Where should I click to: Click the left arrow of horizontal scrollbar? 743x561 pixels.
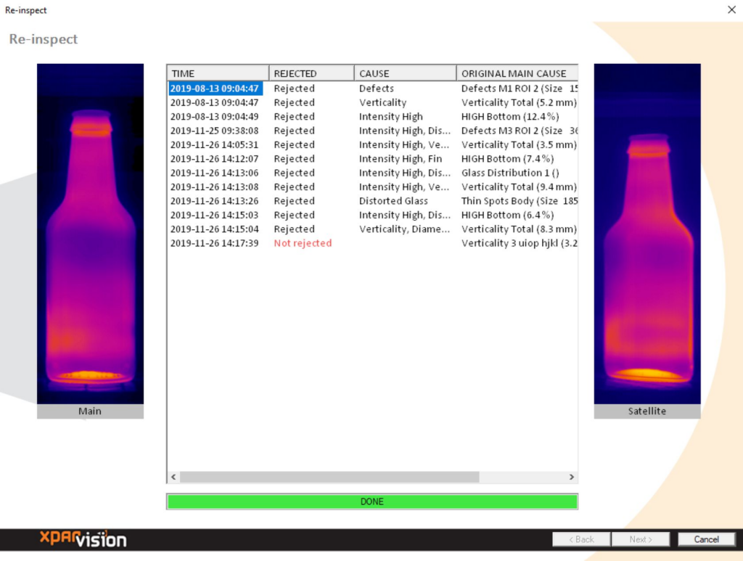tap(173, 477)
